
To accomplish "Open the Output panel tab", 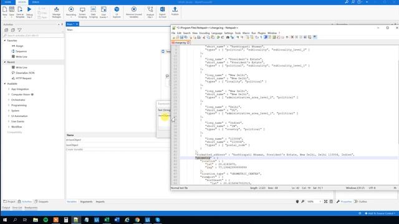I will 6,207.
